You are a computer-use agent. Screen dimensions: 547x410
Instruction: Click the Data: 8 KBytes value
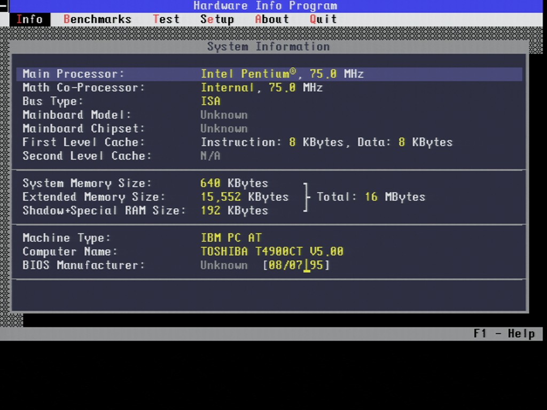[405, 142]
